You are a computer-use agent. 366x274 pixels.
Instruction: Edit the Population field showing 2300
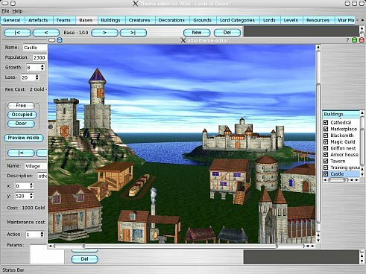pyautogui.click(x=40, y=57)
